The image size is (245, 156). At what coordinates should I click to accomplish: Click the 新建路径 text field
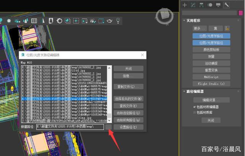tap(70, 127)
